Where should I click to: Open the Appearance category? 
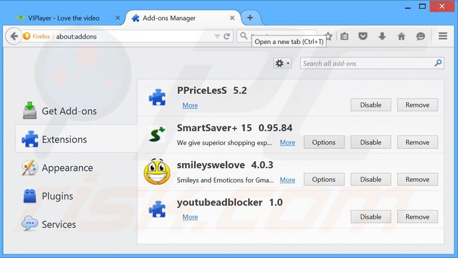tap(77, 168)
